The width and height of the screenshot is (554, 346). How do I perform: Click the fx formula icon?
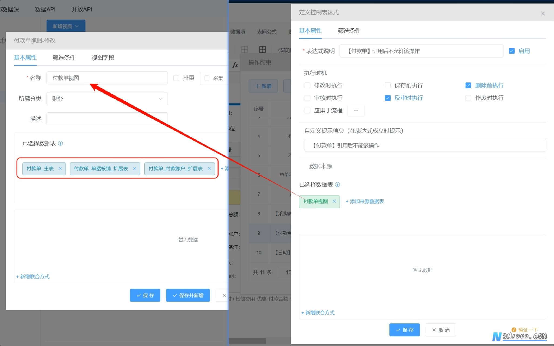tap(235, 65)
